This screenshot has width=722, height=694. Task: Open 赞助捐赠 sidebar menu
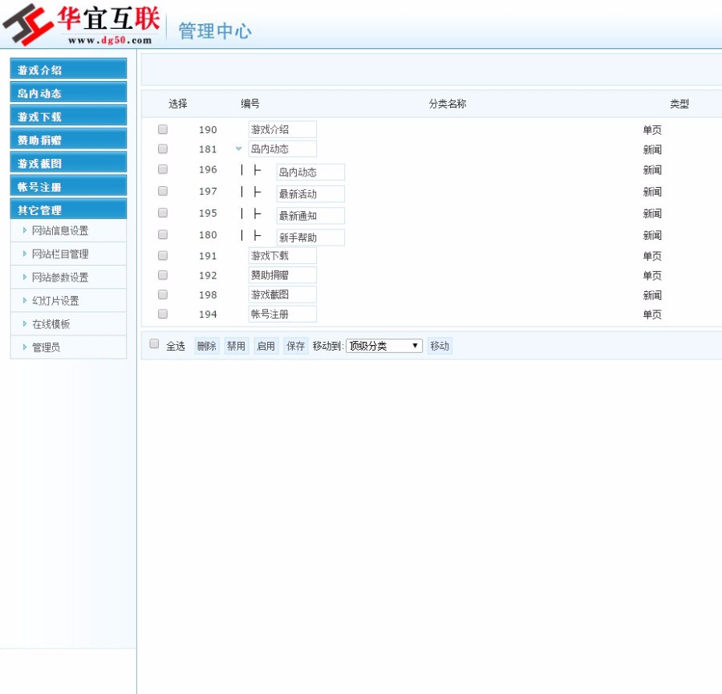coord(68,140)
